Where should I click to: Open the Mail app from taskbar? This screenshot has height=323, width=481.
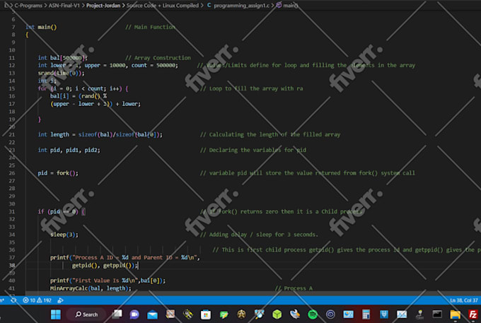(152, 315)
